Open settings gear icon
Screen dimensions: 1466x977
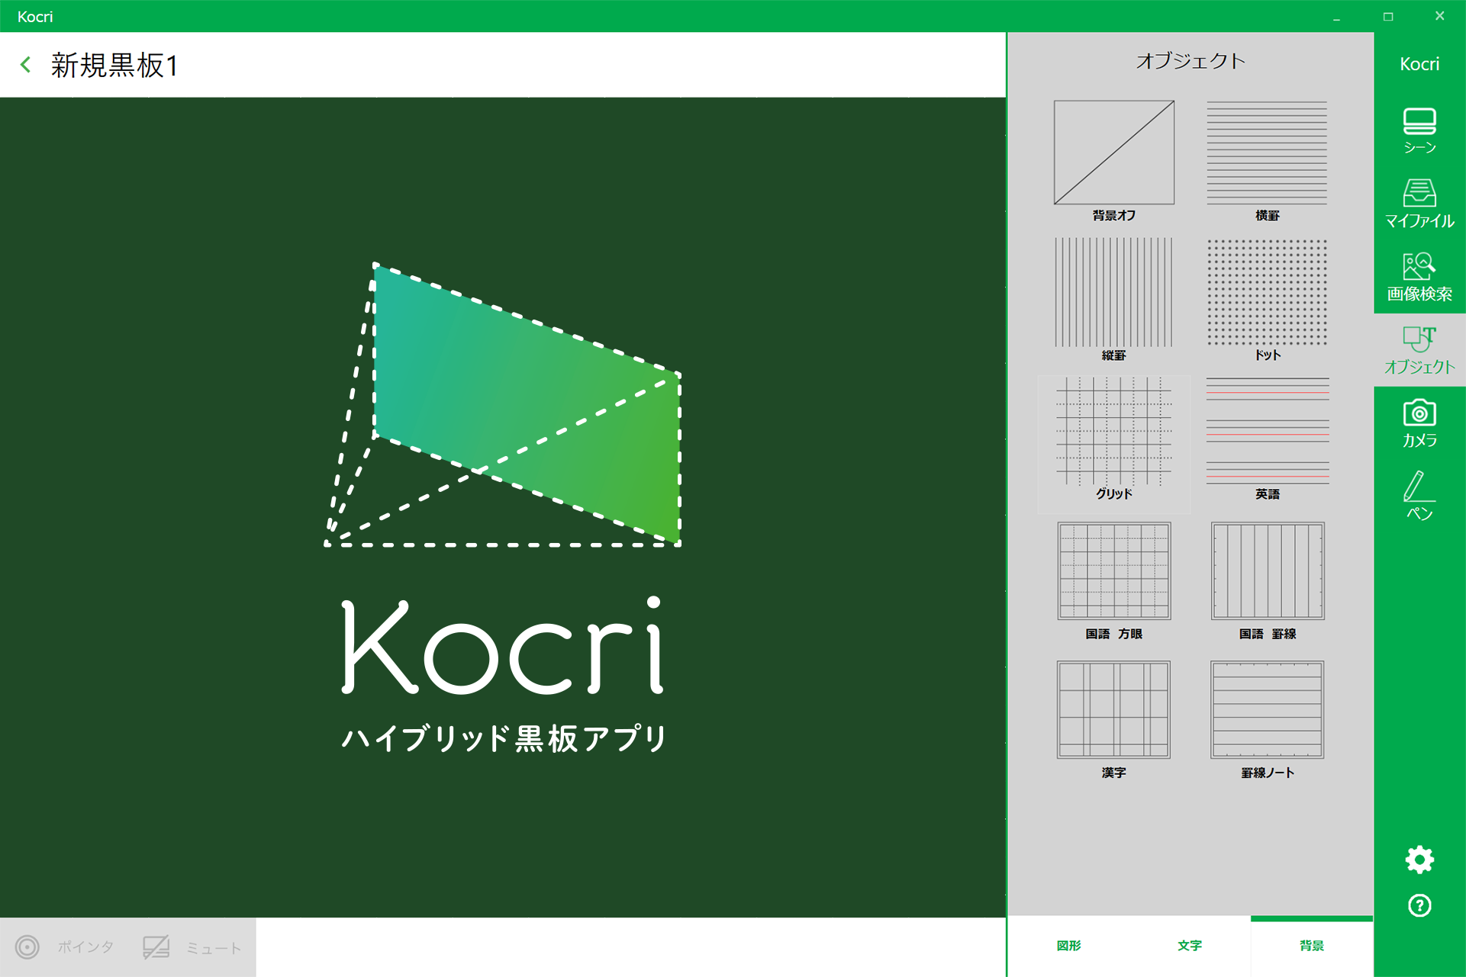tap(1419, 860)
